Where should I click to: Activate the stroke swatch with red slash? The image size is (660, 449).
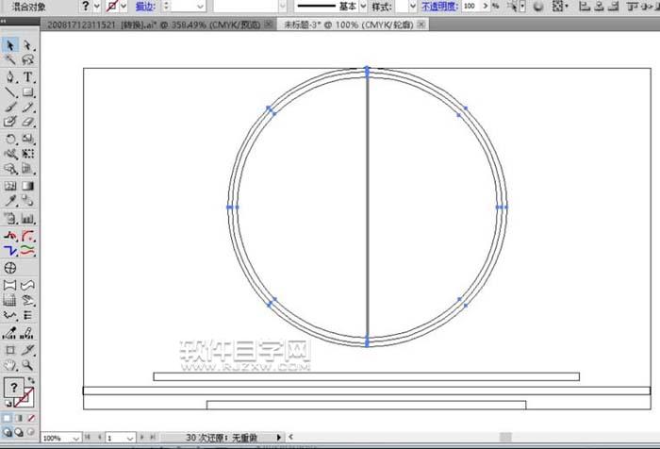(x=28, y=397)
